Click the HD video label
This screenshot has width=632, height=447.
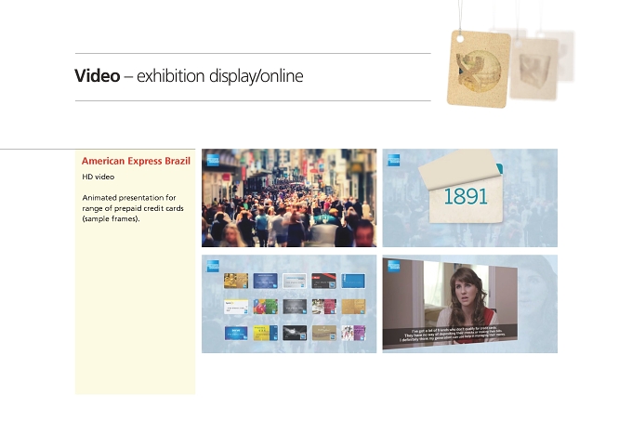point(99,177)
